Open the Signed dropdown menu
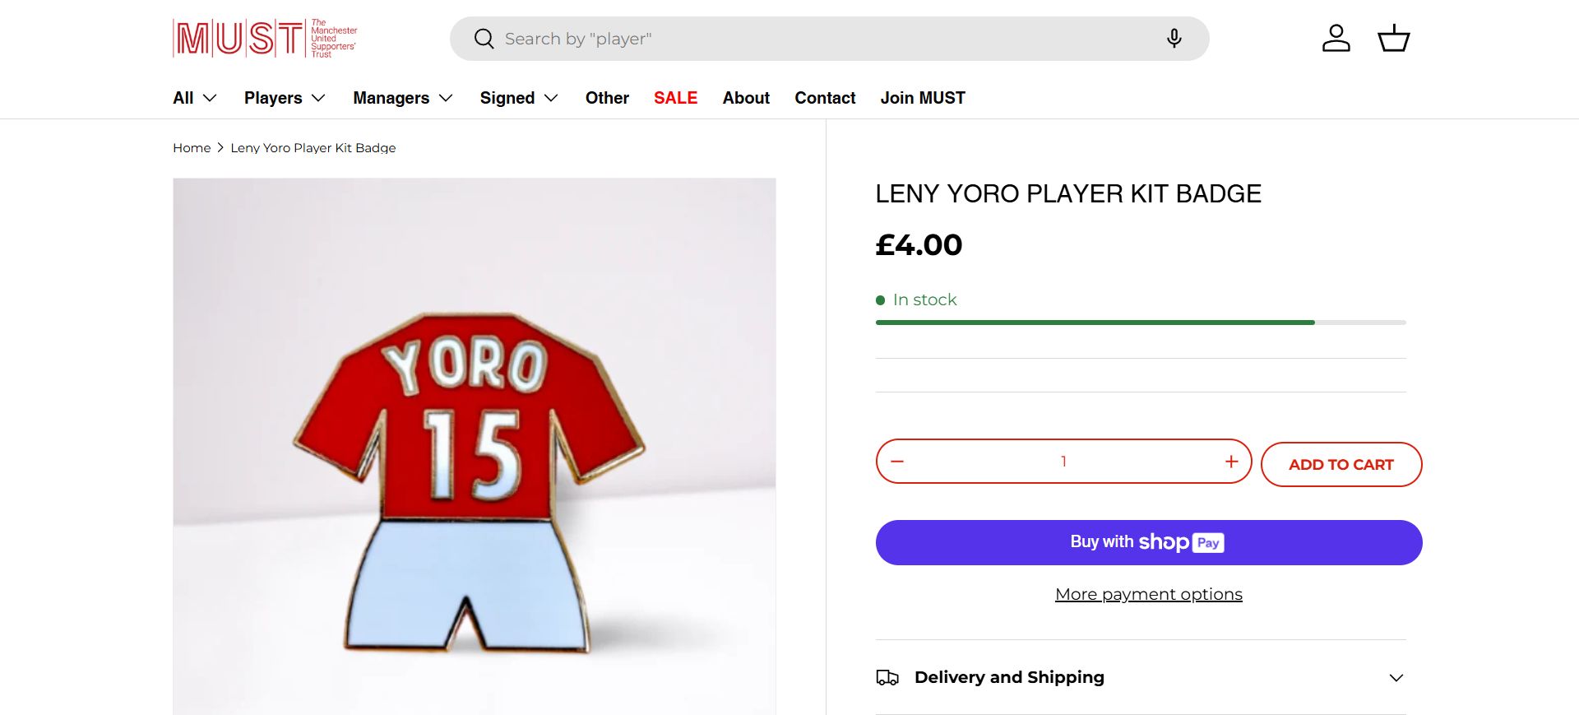Screen dimensions: 1579x715 [x=519, y=98]
